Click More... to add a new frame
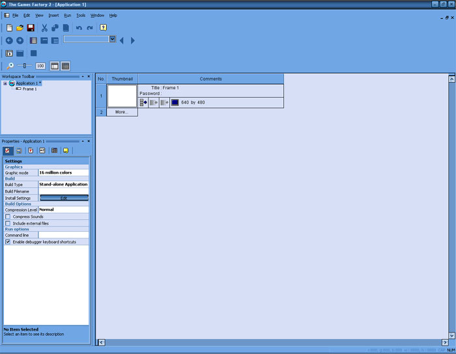 click(x=122, y=112)
